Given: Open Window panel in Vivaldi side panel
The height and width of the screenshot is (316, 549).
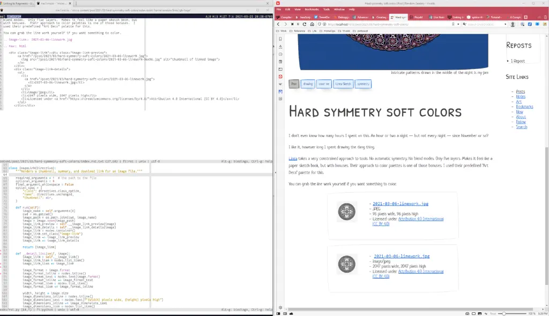Looking at the screenshot, I should 280,69.
